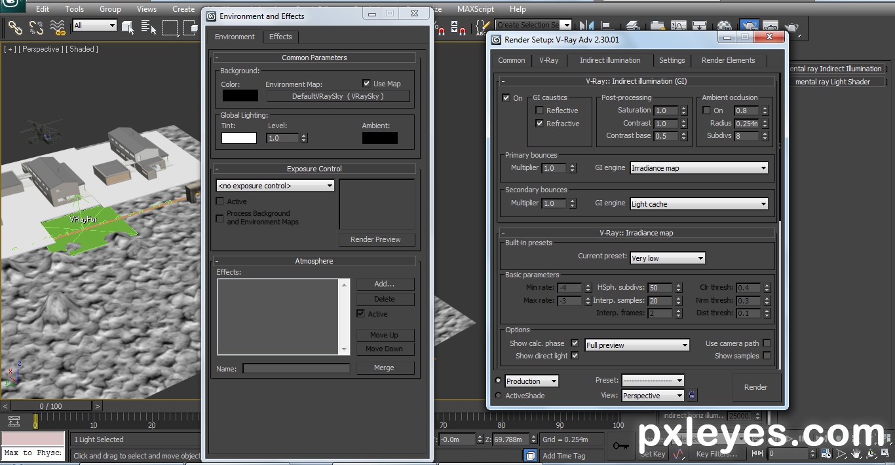This screenshot has width=895, height=465.
Task: Open the Manage Layers dialog
Action: (x=633, y=26)
